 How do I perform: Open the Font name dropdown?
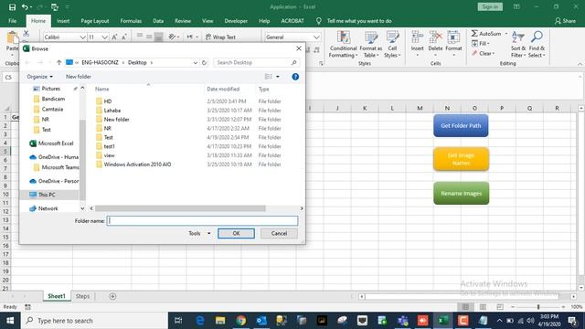tap(82, 37)
